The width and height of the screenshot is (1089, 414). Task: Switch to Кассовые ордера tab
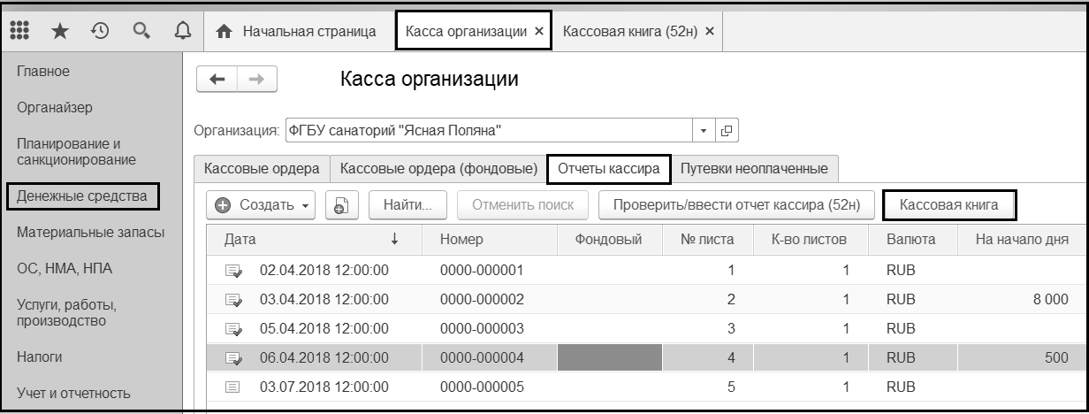262,168
